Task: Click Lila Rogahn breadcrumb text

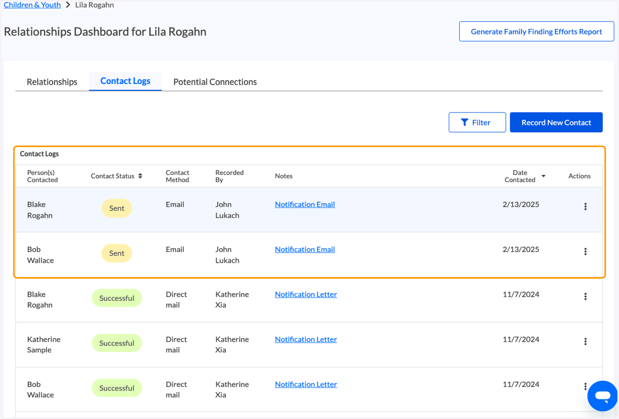Action: 94,5
